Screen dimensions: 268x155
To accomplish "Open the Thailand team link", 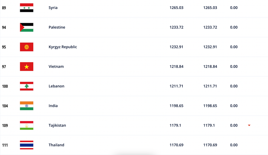I will pos(56,145).
